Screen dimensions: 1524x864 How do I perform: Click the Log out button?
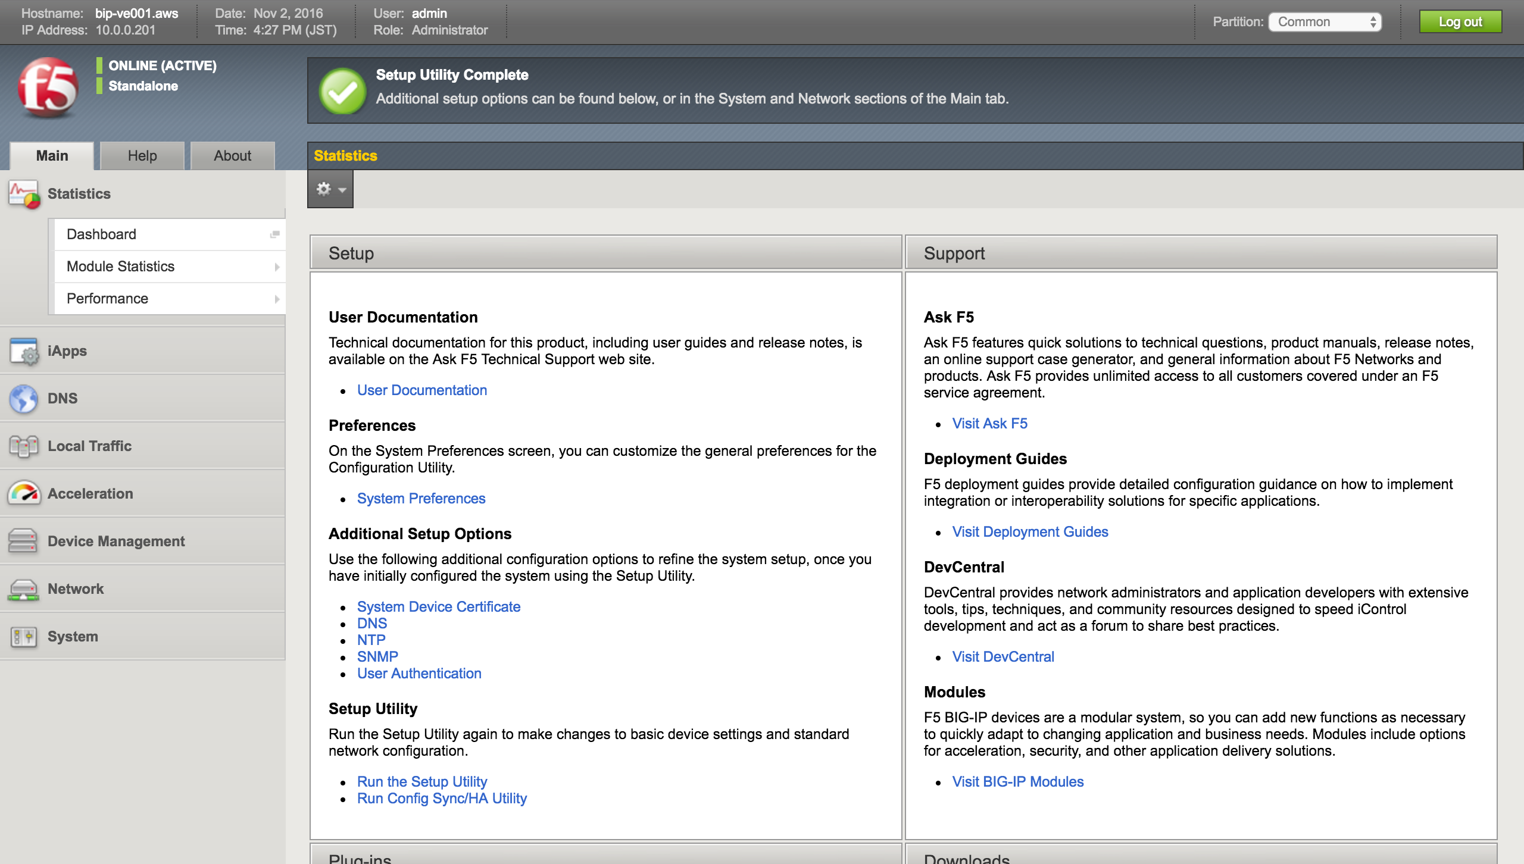(x=1460, y=22)
